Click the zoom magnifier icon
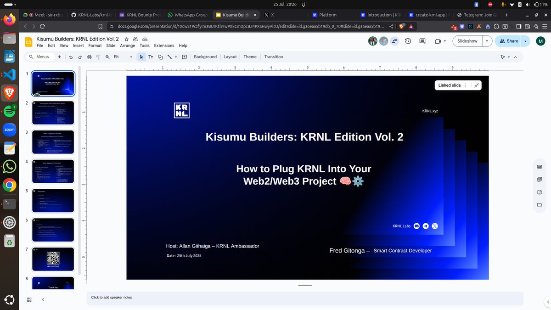 click(x=107, y=57)
